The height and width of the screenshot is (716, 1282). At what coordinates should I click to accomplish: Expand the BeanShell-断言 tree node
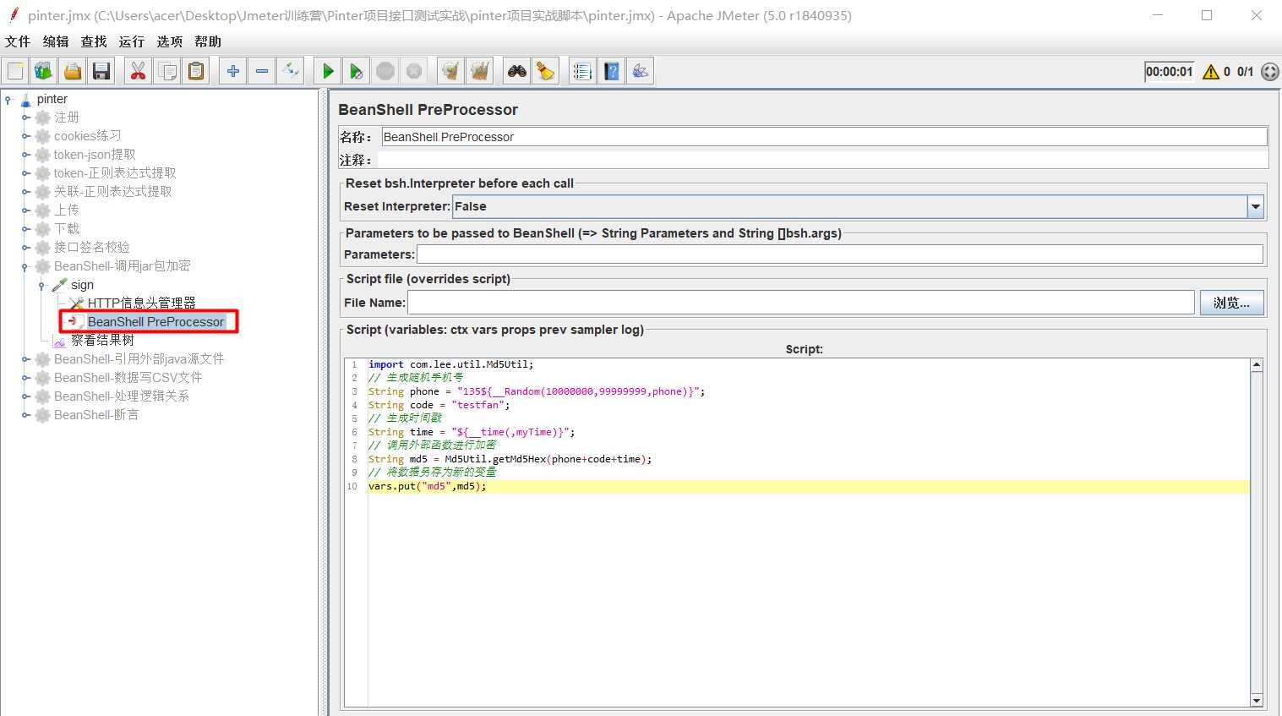coord(25,415)
